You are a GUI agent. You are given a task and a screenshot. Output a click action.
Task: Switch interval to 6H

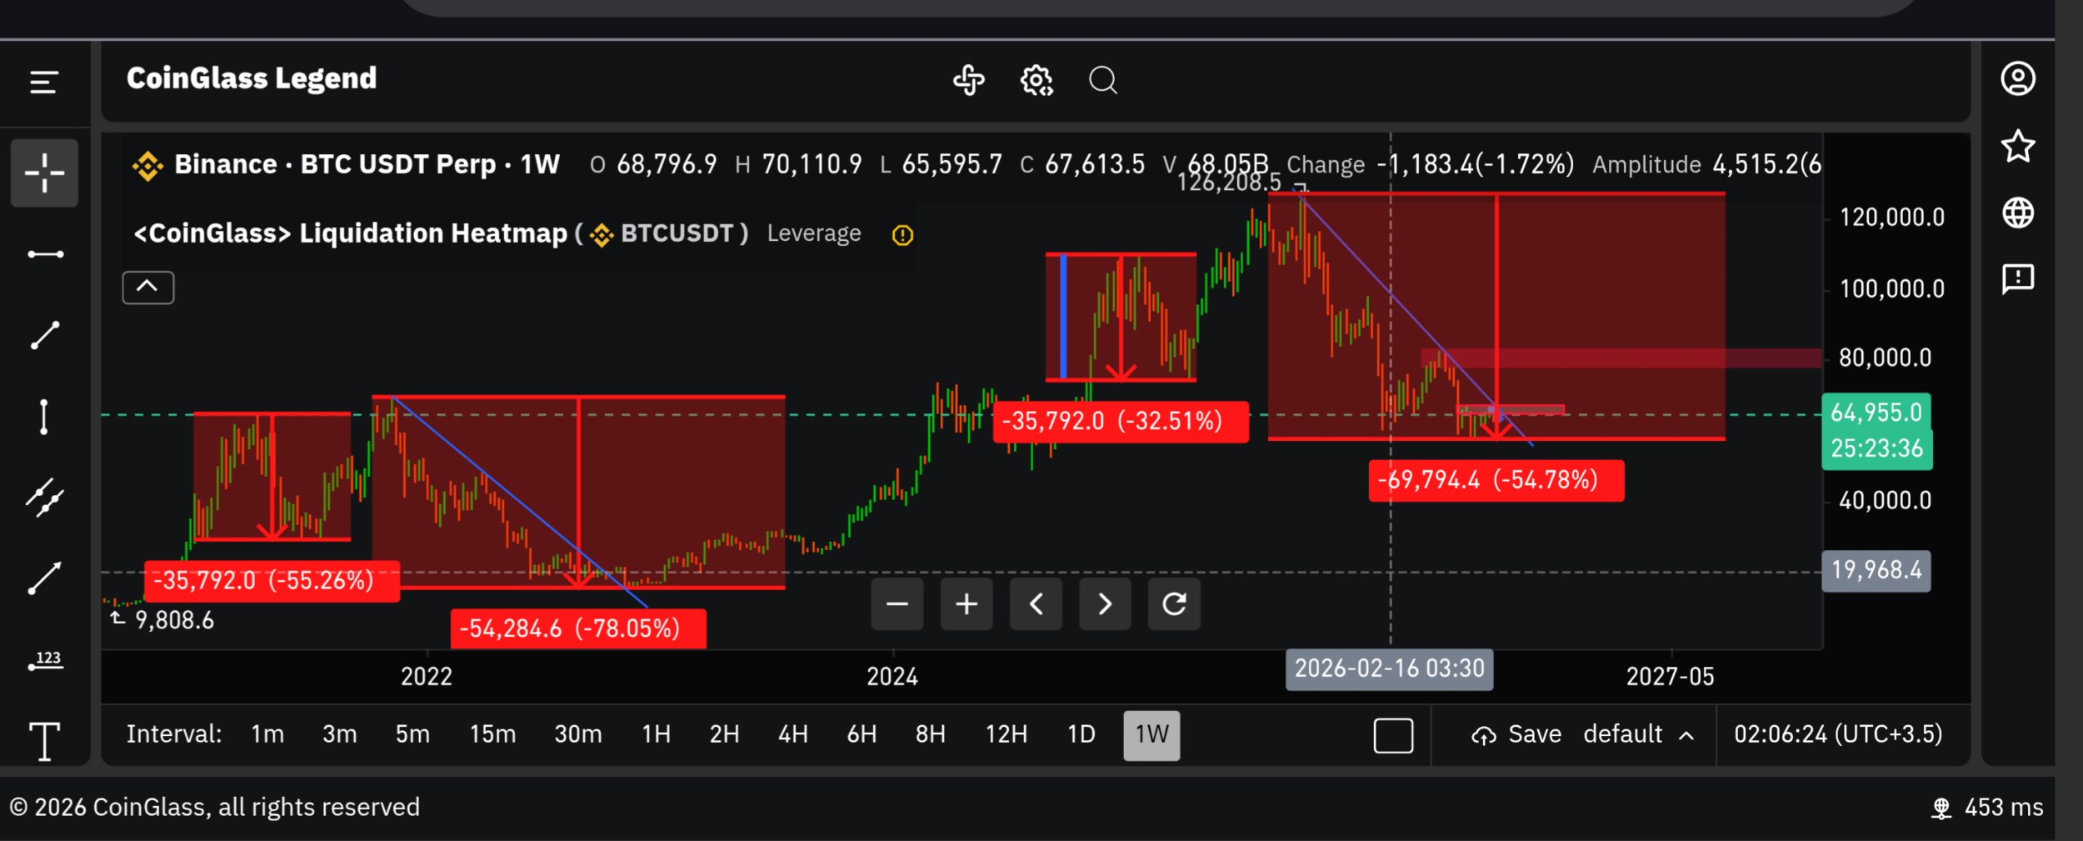point(862,734)
